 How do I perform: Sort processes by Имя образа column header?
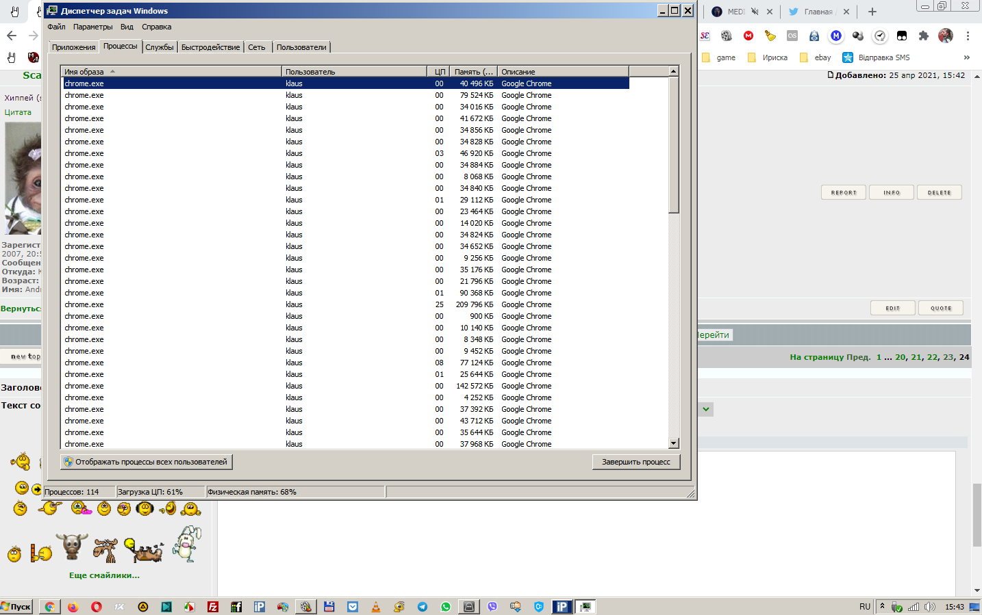click(x=171, y=71)
